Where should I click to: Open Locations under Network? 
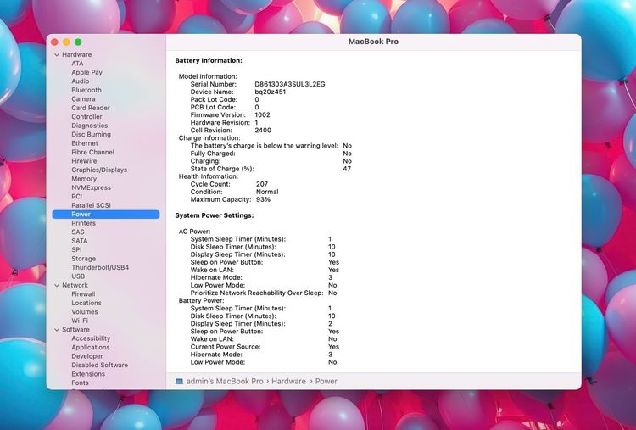(86, 303)
